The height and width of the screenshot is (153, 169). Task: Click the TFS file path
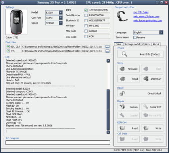[x=62, y=51]
